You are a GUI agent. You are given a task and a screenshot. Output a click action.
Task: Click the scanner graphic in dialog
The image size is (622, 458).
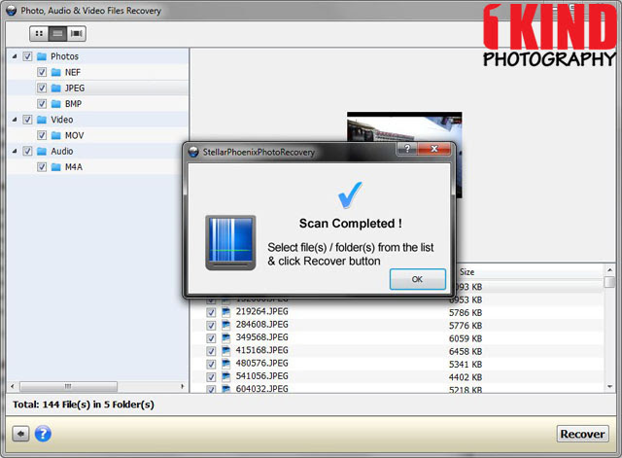pyautogui.click(x=230, y=242)
